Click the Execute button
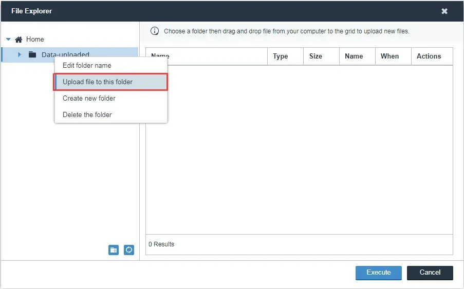Screen dimensions: 464x289 coord(379,273)
